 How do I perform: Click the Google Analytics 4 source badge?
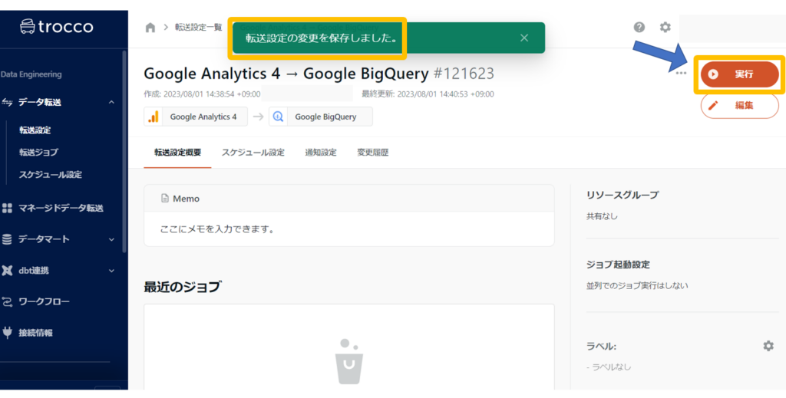pos(196,117)
